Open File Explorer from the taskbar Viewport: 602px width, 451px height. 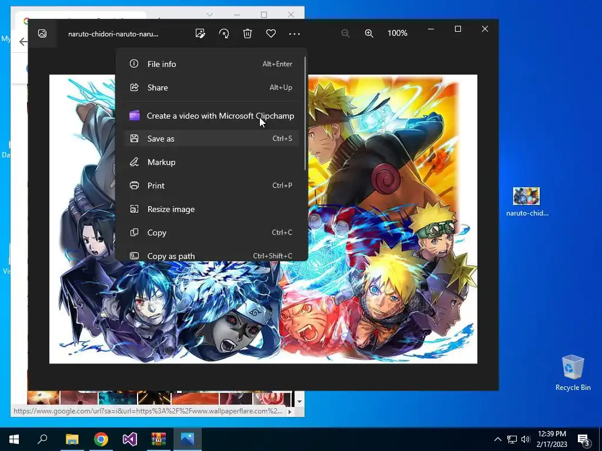pos(72,439)
